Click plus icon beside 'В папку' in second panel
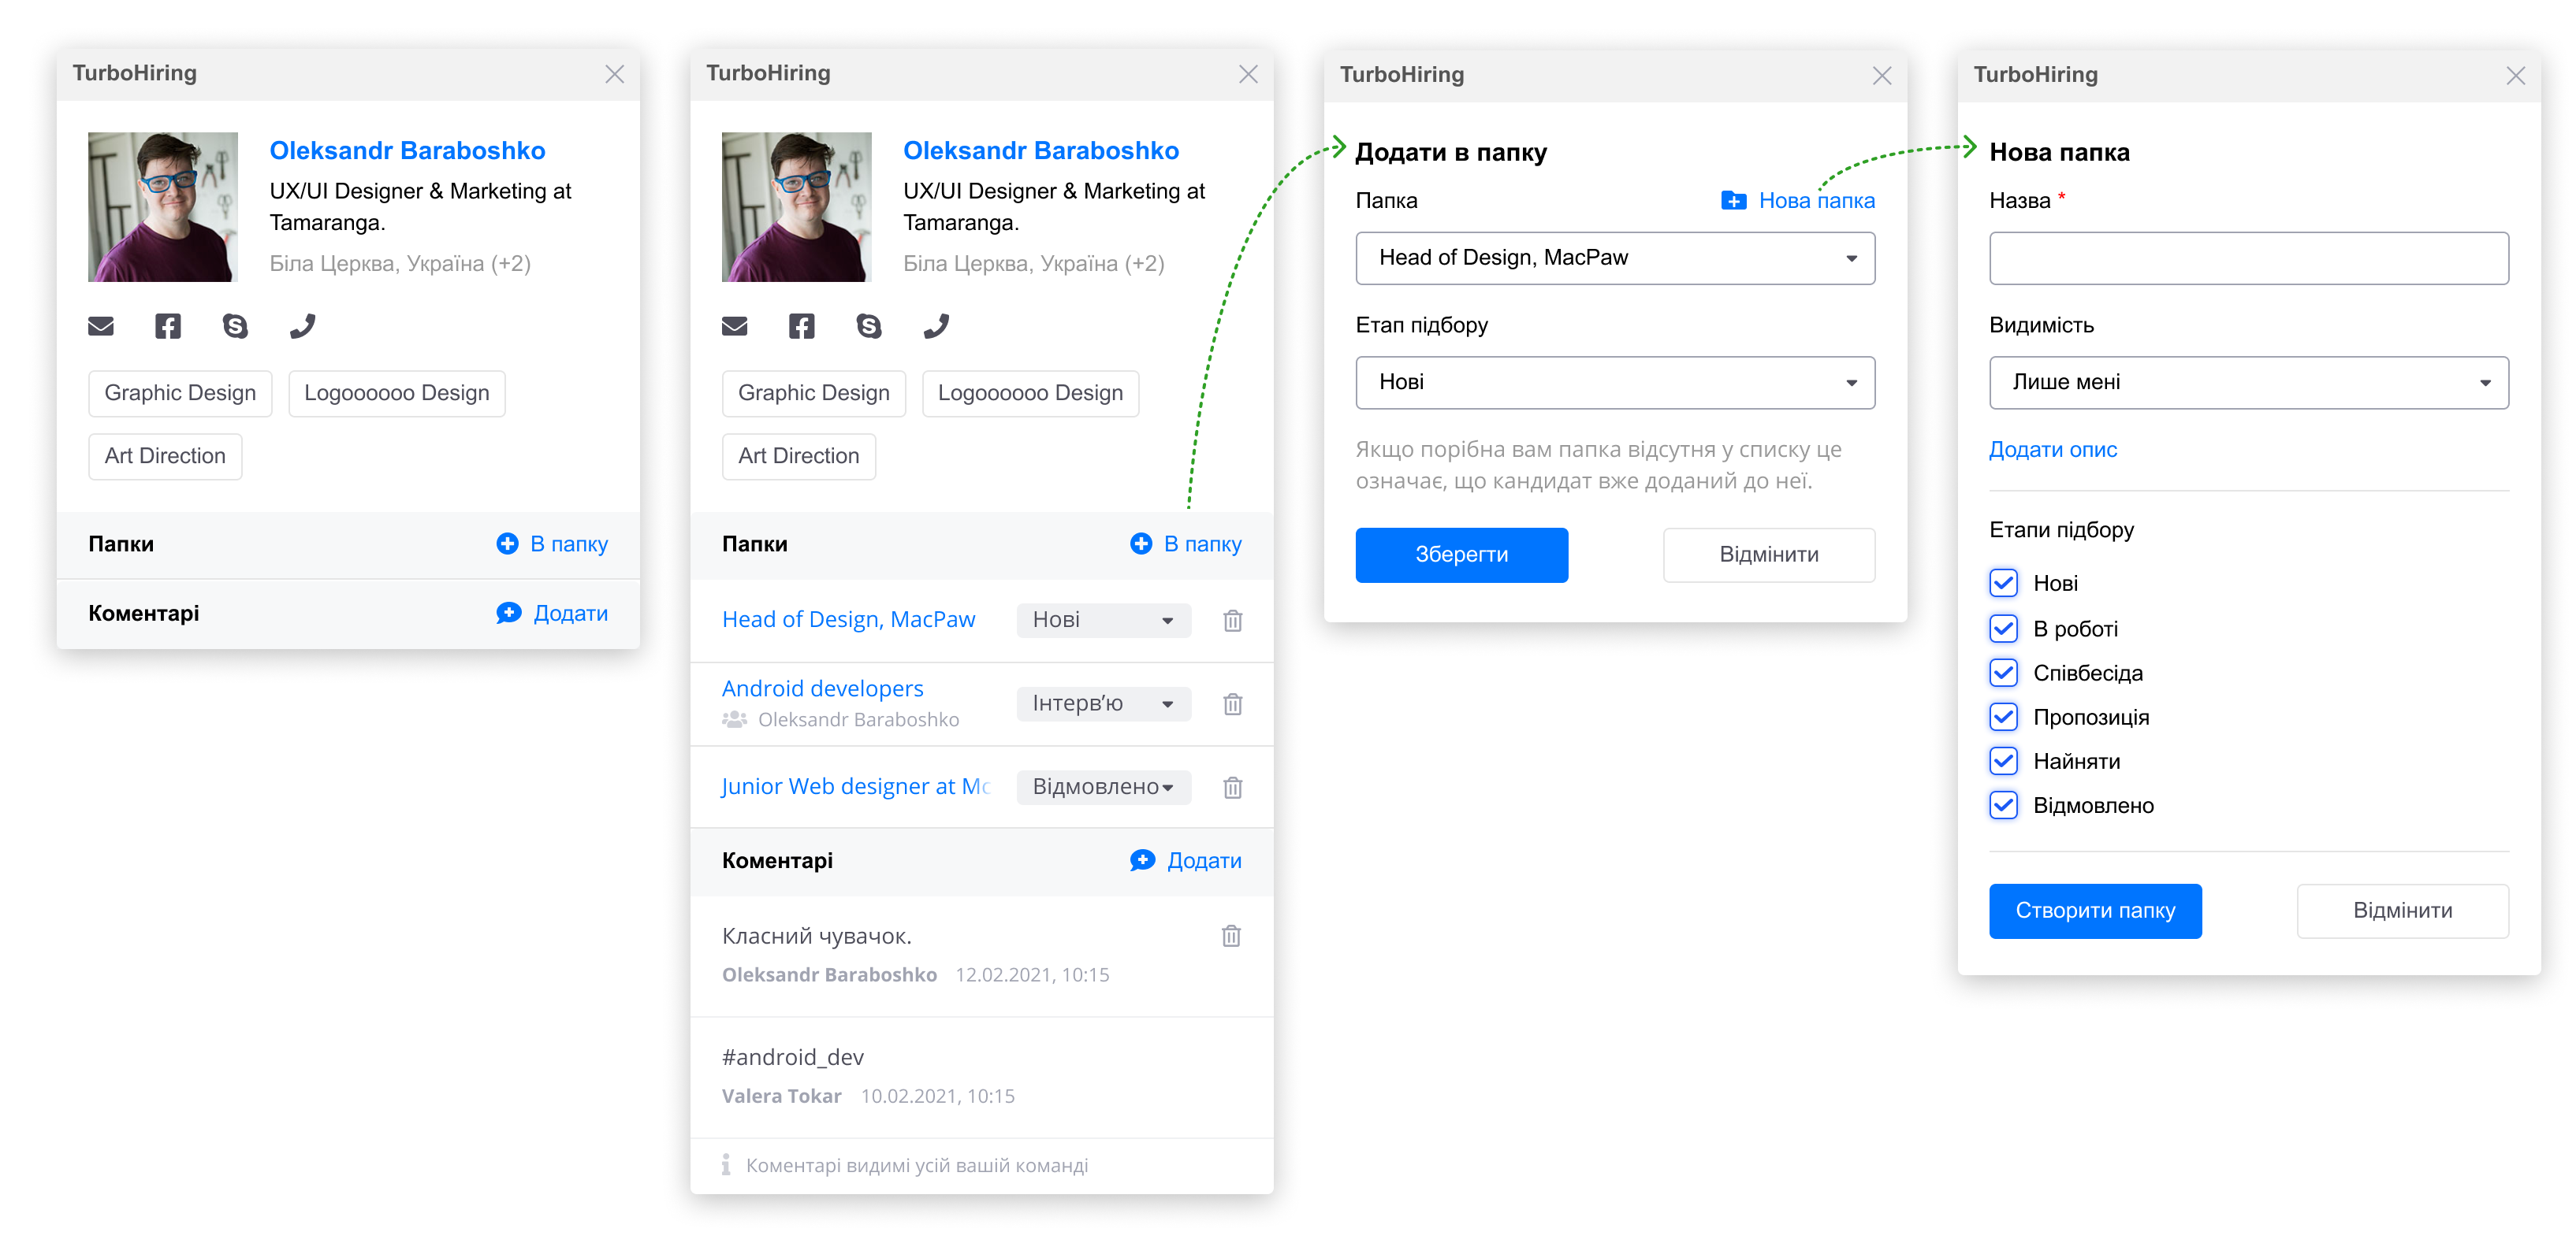 pos(1141,544)
